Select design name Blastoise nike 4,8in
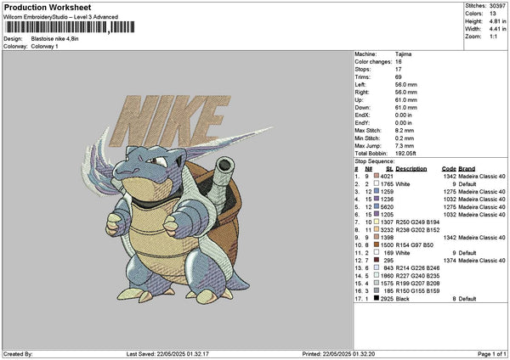Viewport: 510px width, 360px height. pos(54,39)
